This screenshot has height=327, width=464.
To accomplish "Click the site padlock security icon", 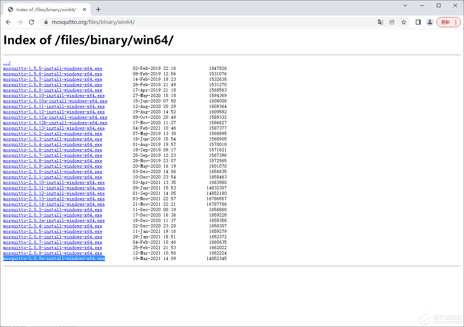I will (46, 22).
